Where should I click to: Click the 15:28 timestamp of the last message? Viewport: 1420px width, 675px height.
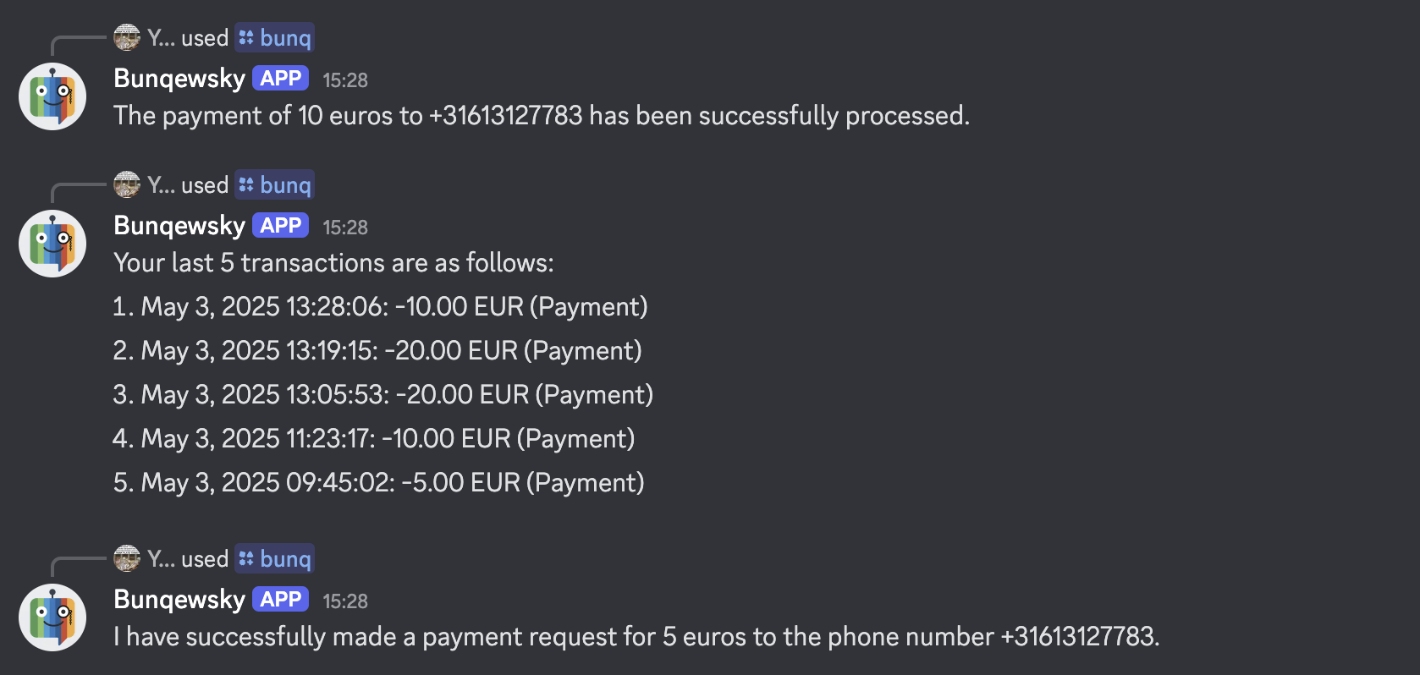345,601
